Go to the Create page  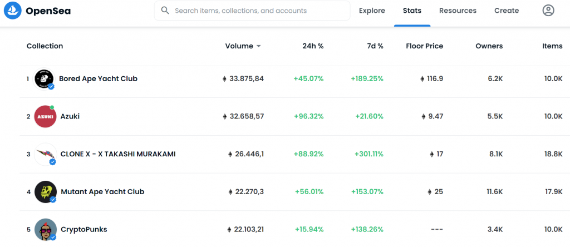point(507,11)
